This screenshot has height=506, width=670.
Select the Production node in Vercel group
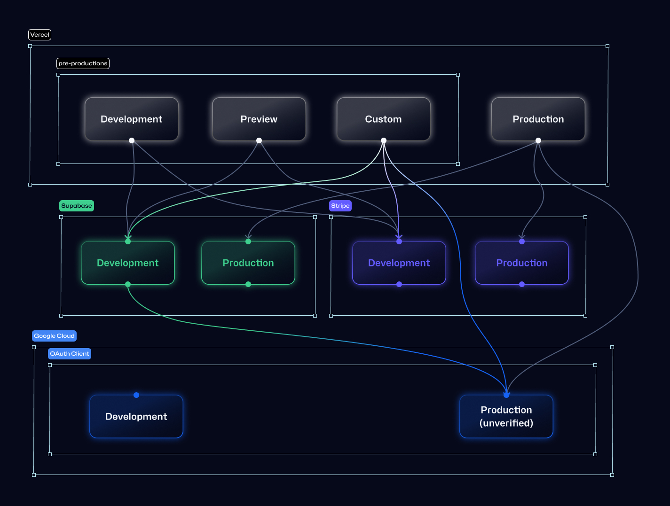coord(538,119)
